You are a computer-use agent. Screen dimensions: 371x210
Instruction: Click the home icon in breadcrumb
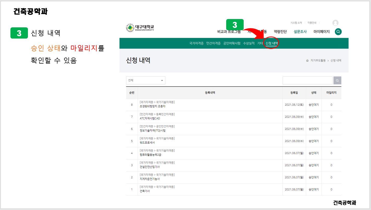[x=307, y=61]
